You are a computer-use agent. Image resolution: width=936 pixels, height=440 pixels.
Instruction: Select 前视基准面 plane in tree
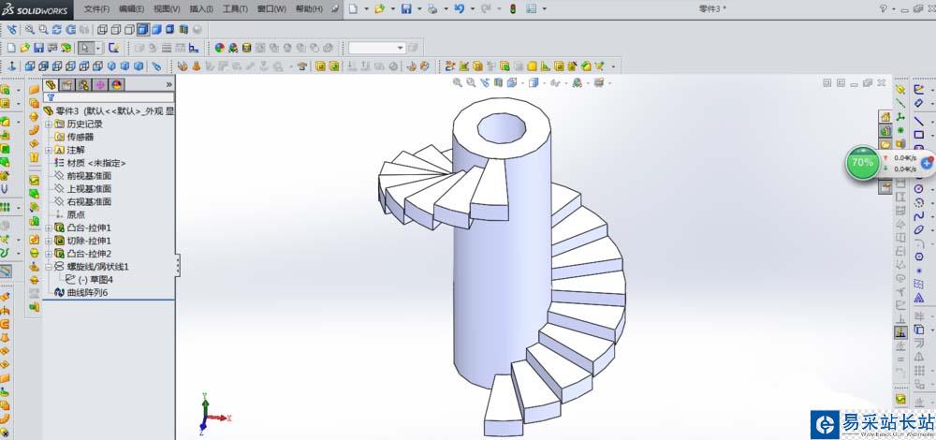89,176
